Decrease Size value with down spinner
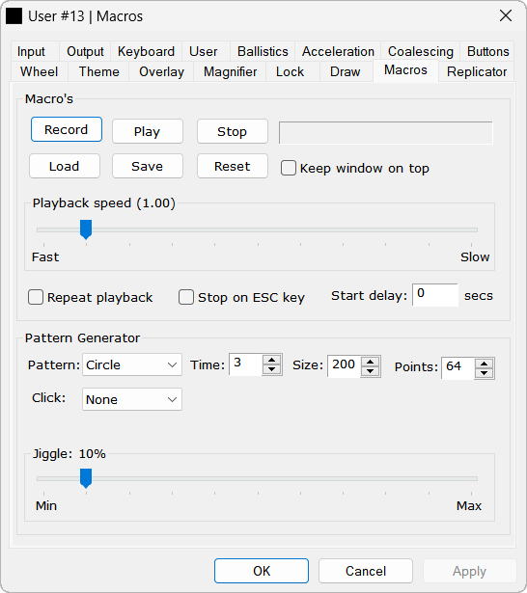This screenshot has width=527, height=593. pyautogui.click(x=371, y=371)
